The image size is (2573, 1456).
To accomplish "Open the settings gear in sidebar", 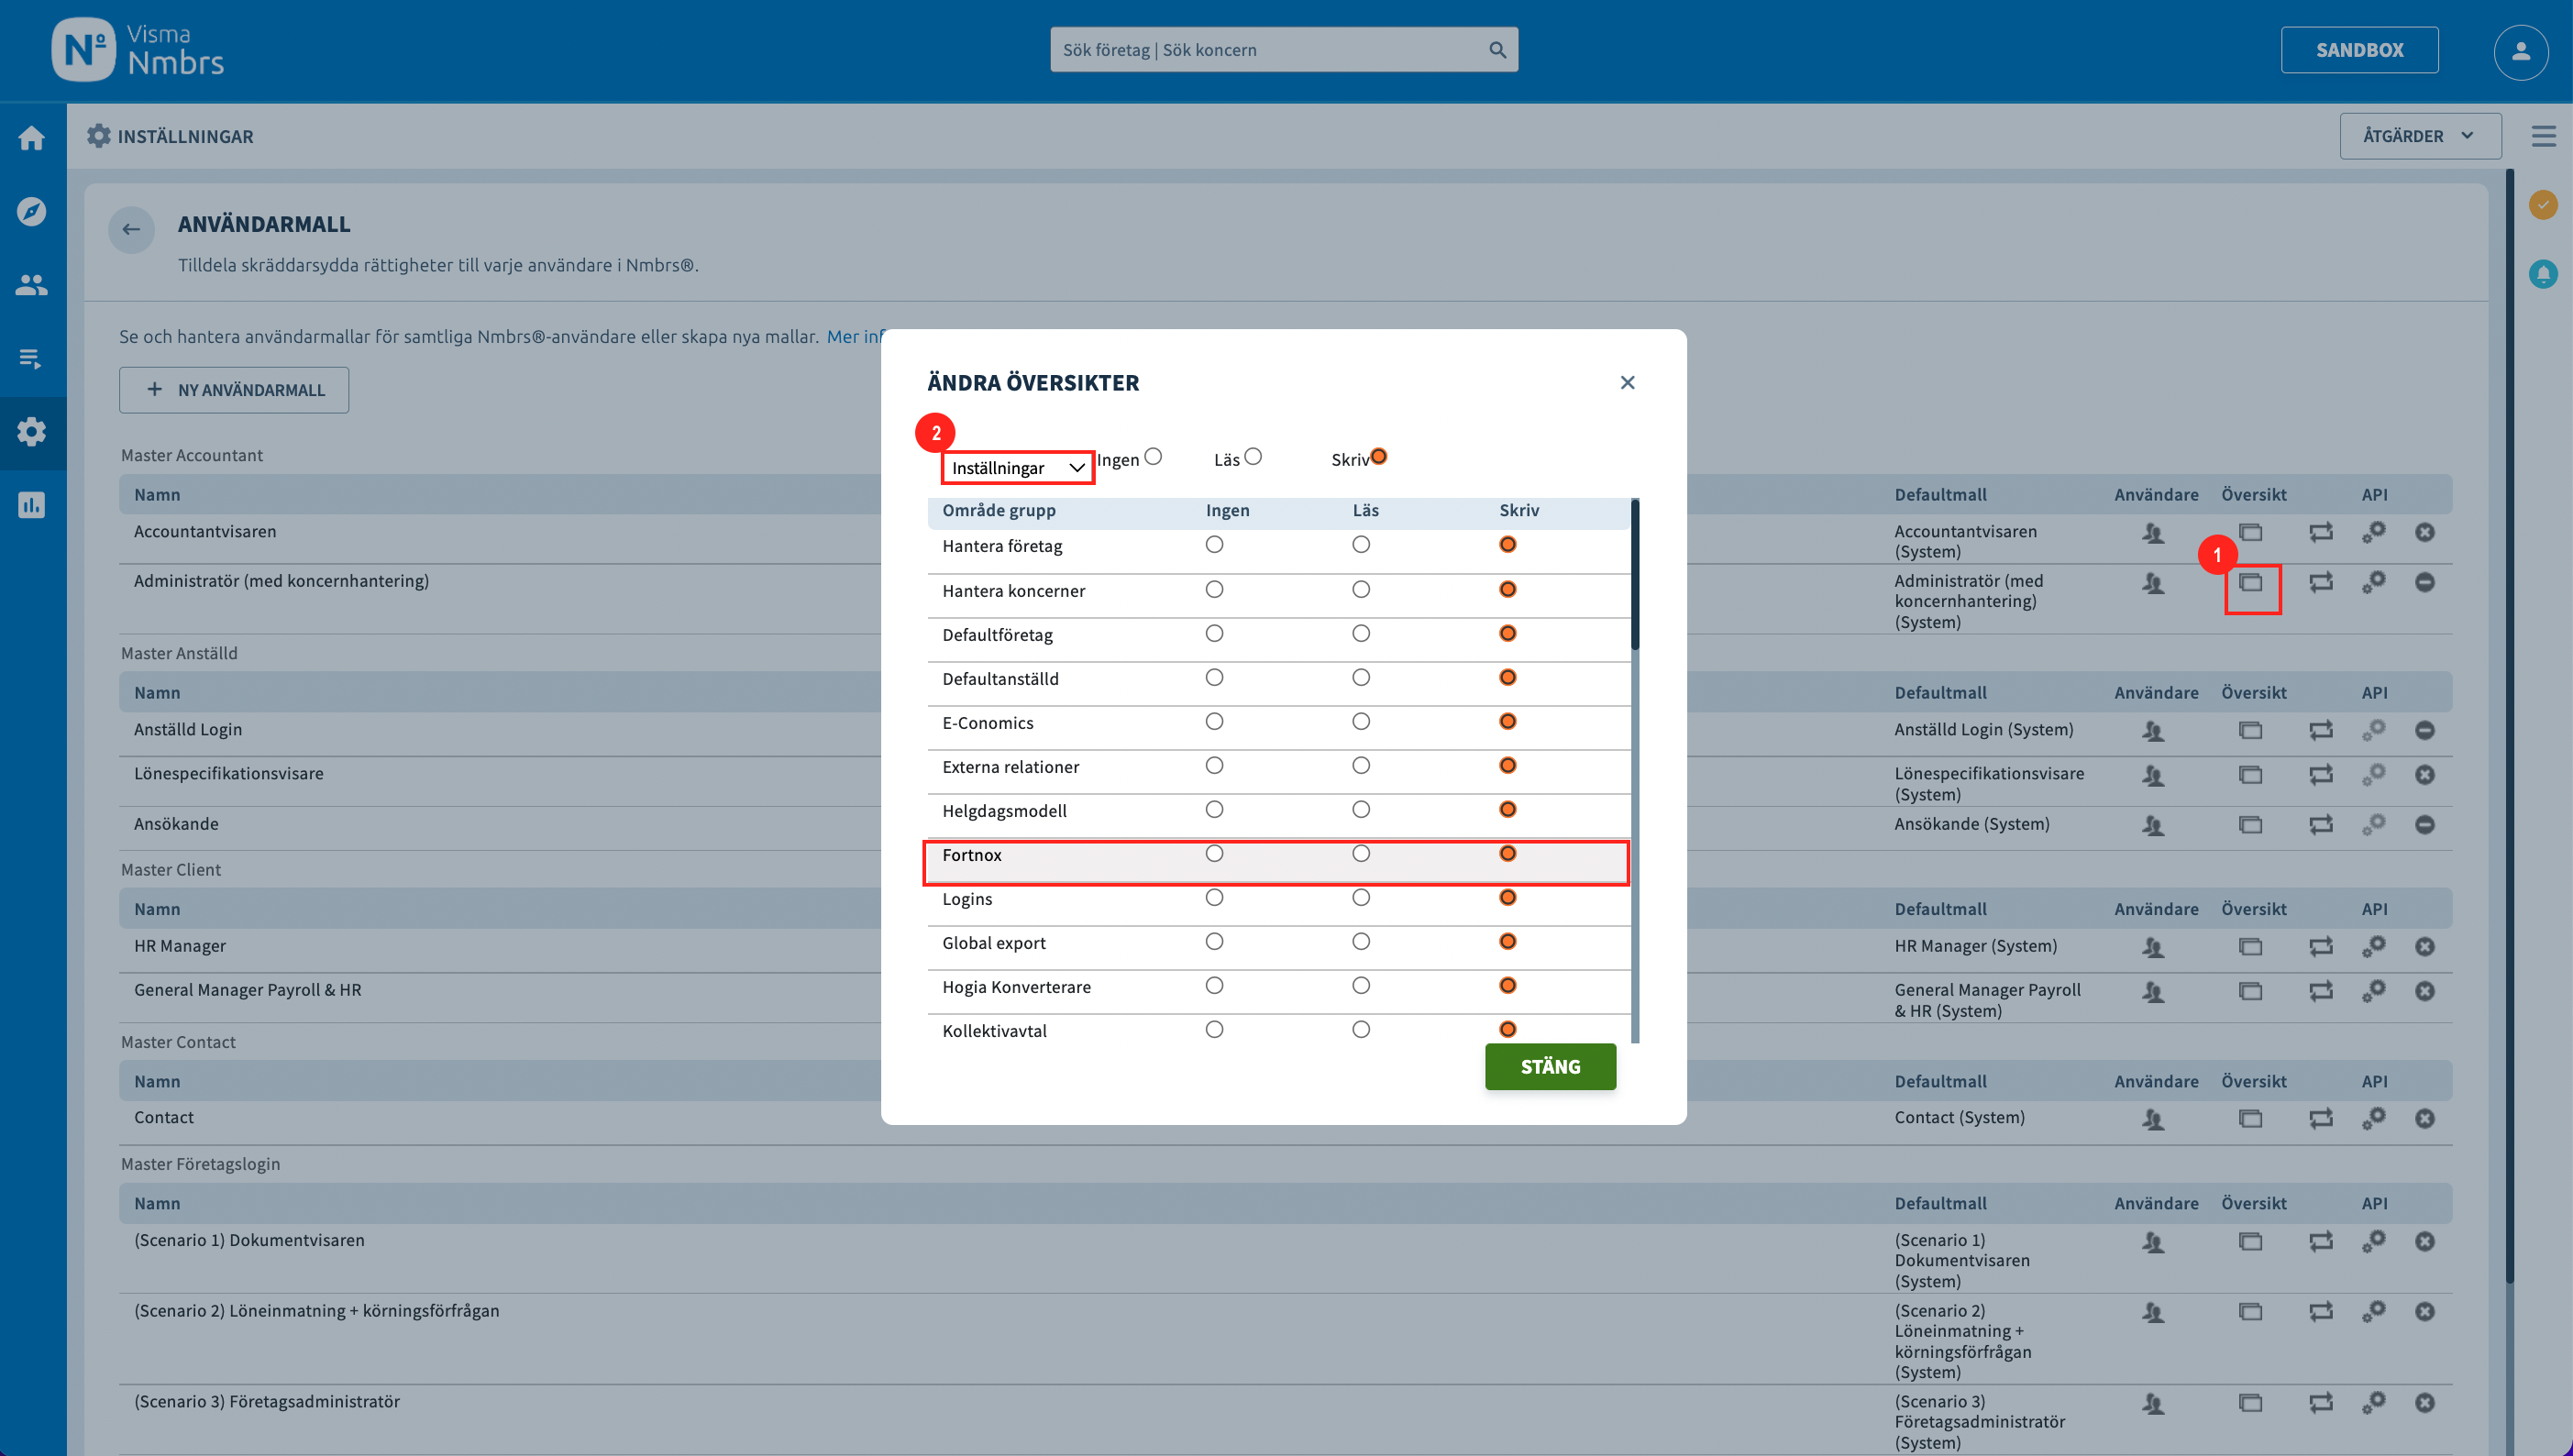I will click(x=32, y=432).
